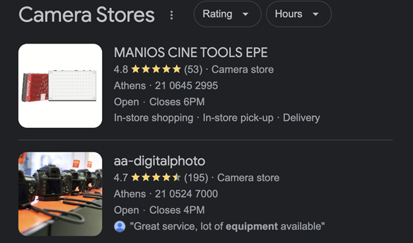Click the Hours dropdown arrow
The image size is (413, 243).
pos(316,14)
